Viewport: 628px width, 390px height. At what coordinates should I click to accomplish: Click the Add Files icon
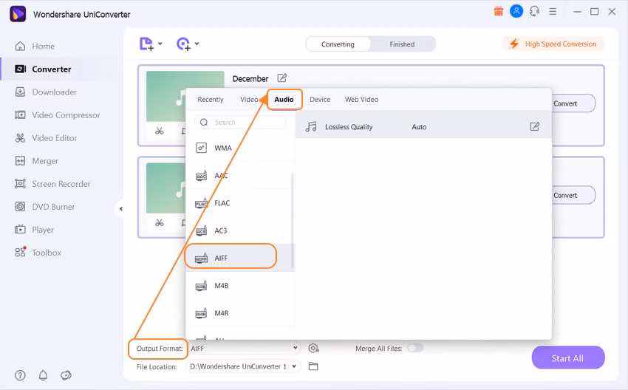146,44
